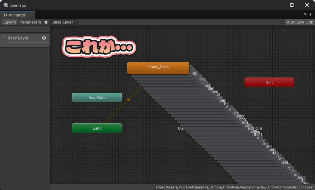The image size is (315, 190).
Task: Select the orange Sotay_Dash state
Action: click(x=158, y=68)
